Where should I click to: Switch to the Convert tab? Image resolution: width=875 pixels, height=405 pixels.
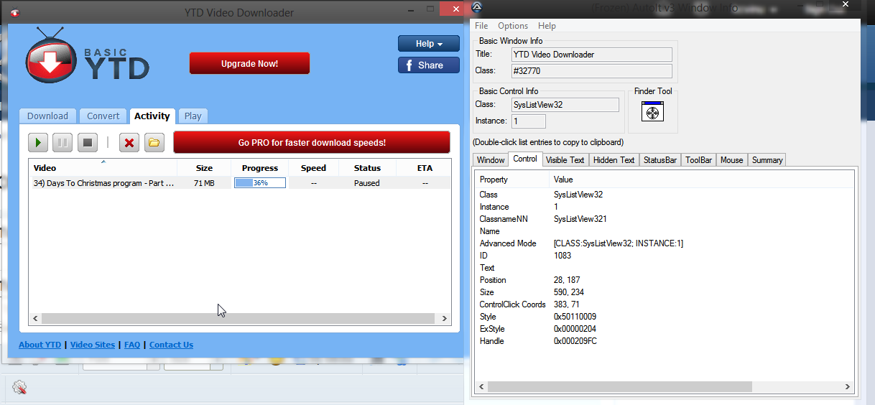[x=103, y=116]
